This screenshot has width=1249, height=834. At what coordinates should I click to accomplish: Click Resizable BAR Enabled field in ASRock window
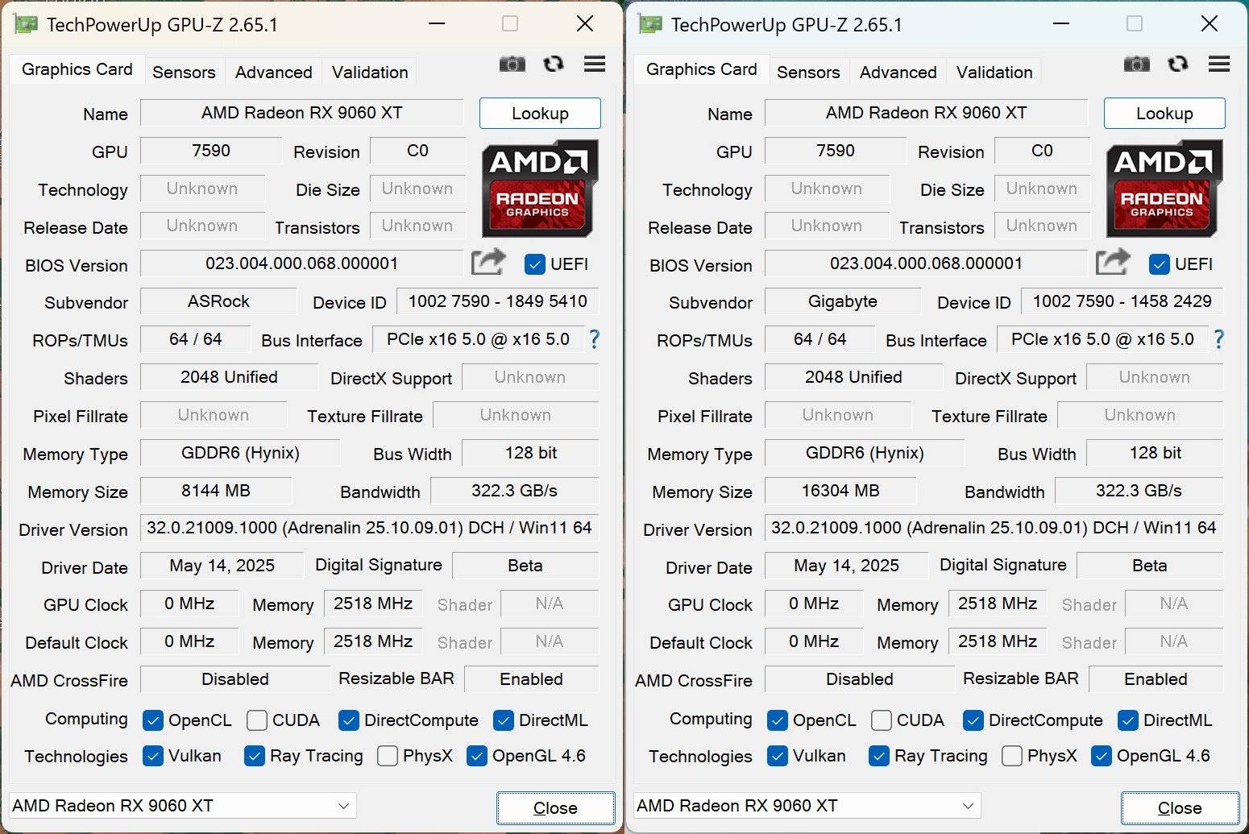tap(532, 679)
